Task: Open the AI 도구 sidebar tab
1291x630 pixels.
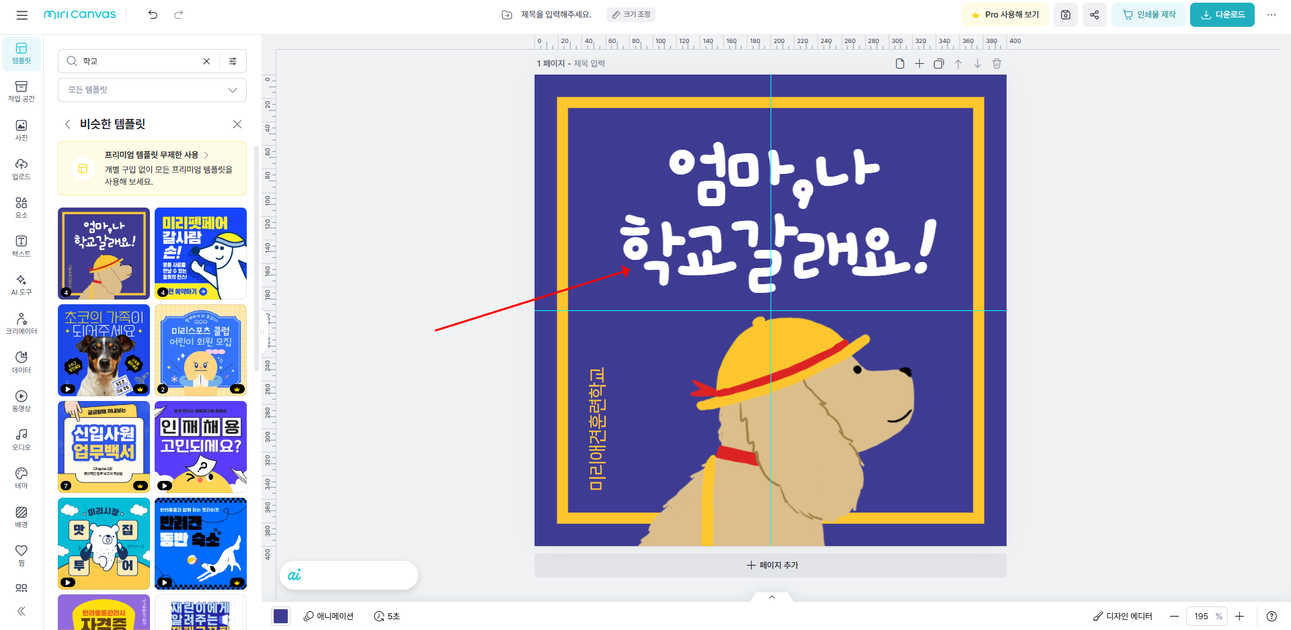Action: 22,285
